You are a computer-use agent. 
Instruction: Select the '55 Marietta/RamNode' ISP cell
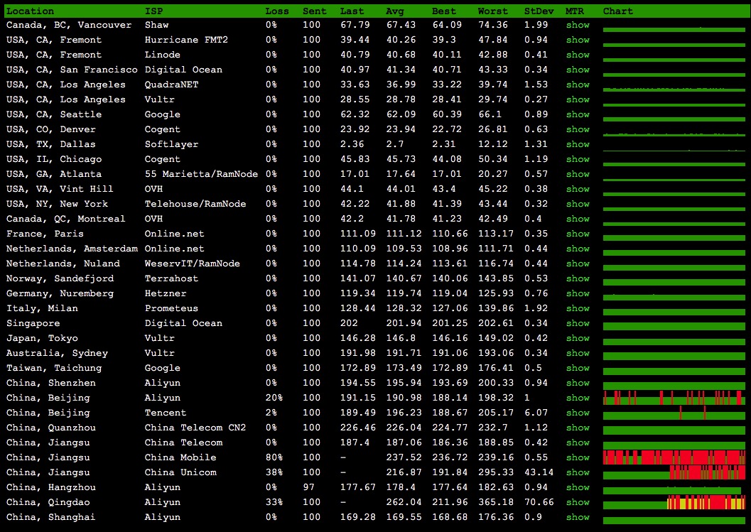[x=202, y=174]
